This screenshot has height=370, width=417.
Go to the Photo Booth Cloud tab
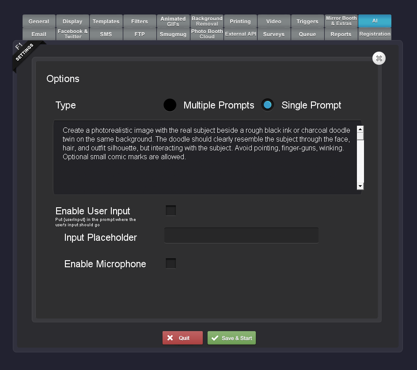207,34
